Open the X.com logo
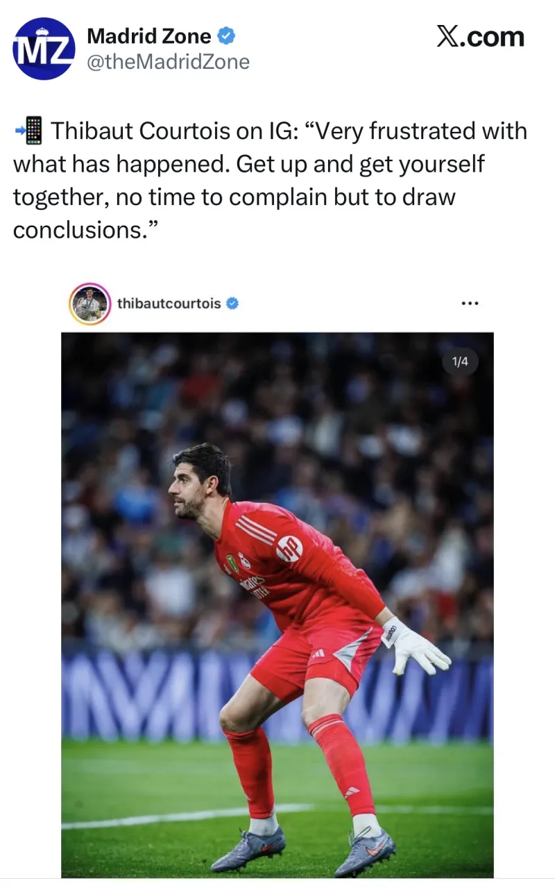 [x=480, y=36]
